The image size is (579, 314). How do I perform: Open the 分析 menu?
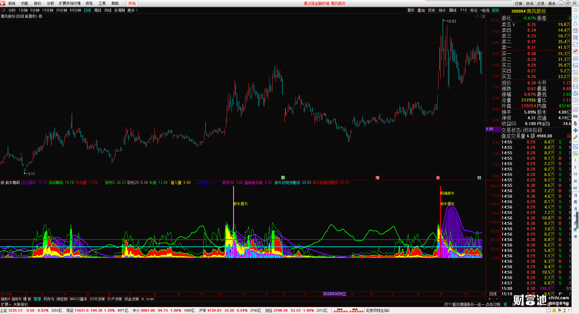(x=50, y=3)
